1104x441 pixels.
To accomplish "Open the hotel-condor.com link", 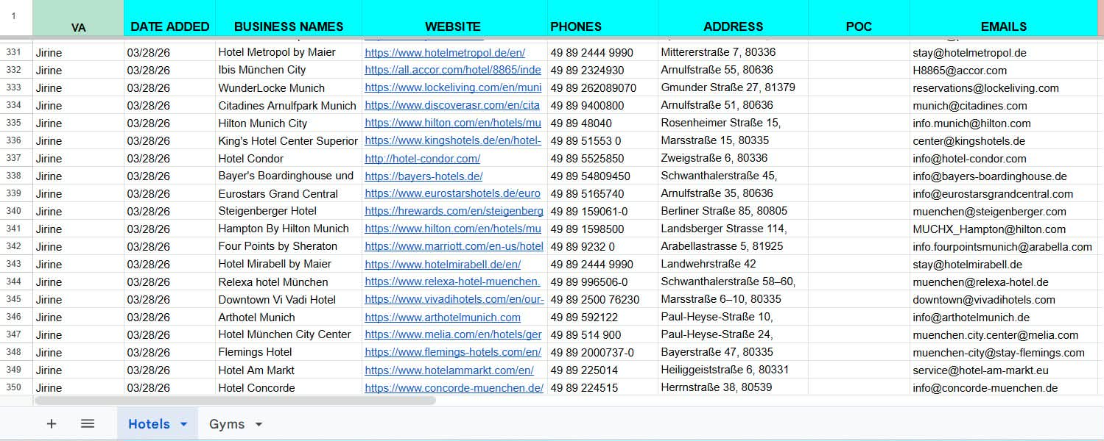I will [x=423, y=159].
